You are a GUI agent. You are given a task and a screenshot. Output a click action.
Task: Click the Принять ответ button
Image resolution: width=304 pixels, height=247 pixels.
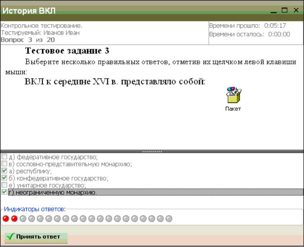click(36, 238)
